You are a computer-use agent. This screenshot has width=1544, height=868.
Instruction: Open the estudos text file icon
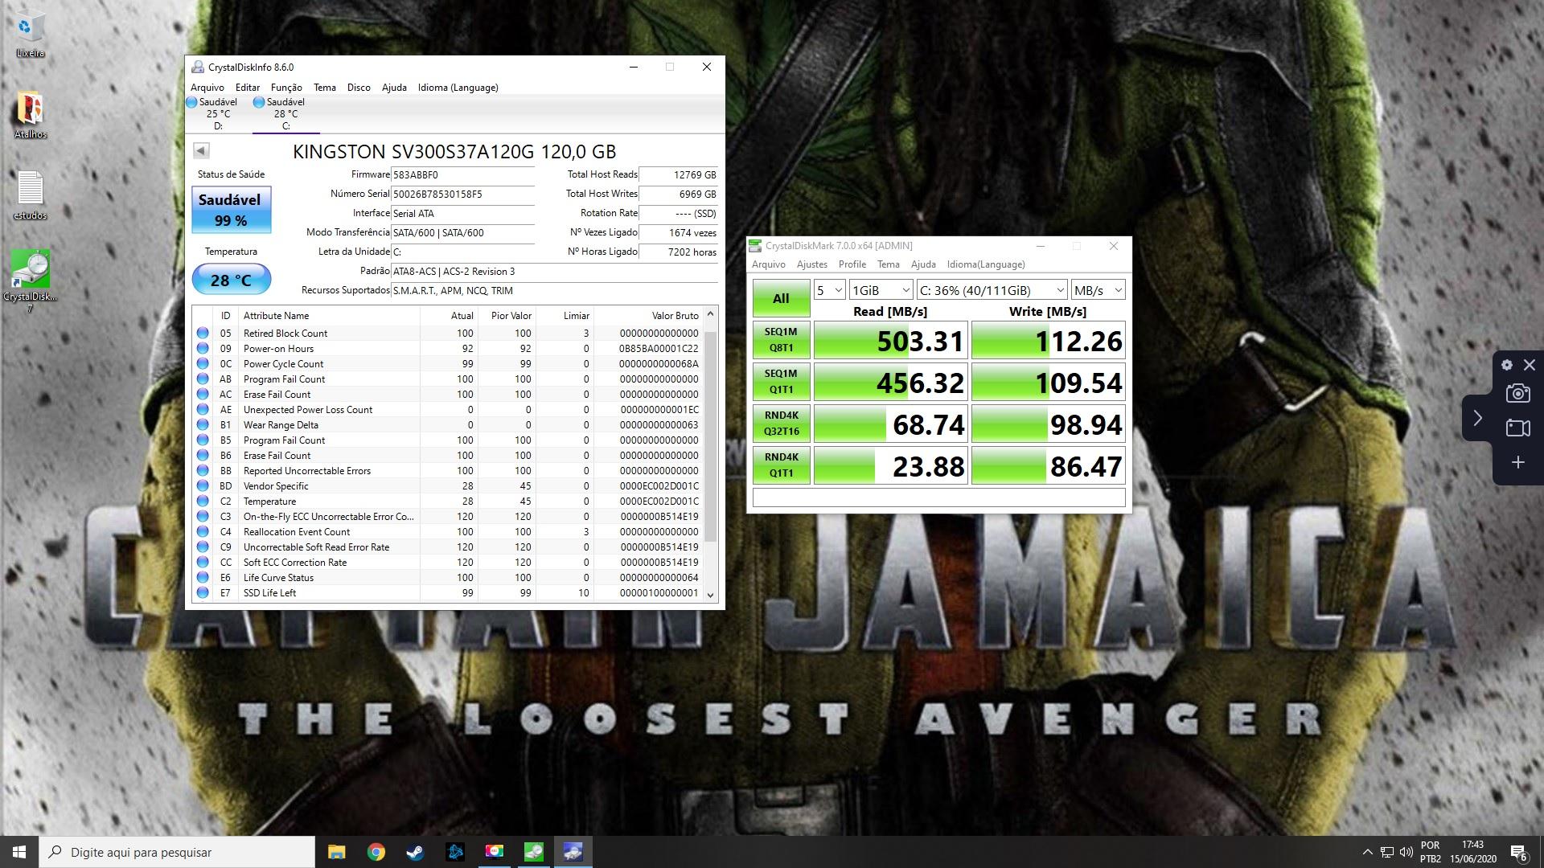click(x=30, y=195)
